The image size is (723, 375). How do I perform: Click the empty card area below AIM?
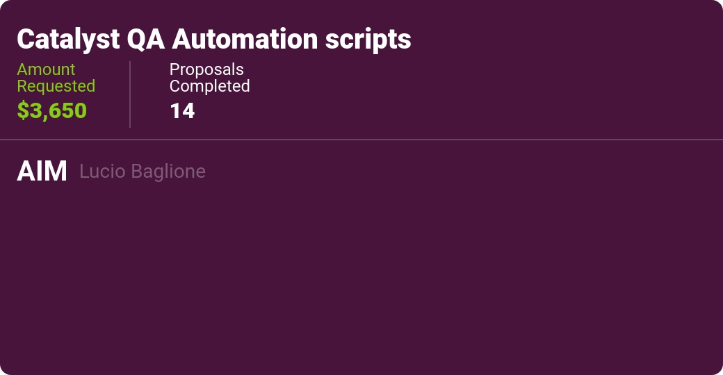point(361,278)
